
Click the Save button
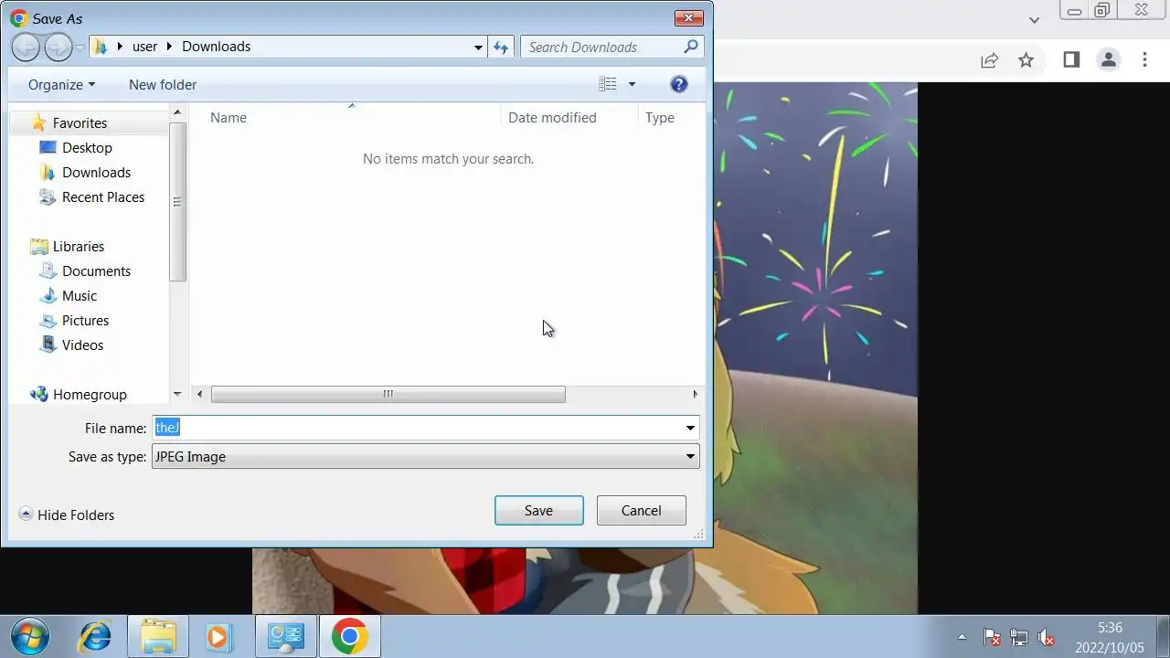click(x=538, y=510)
